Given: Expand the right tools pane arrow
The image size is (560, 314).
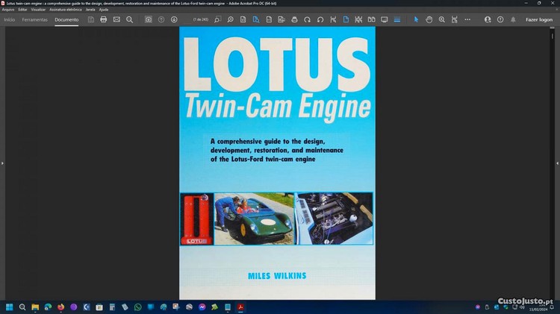Looking at the screenshot, I should [x=557, y=163].
